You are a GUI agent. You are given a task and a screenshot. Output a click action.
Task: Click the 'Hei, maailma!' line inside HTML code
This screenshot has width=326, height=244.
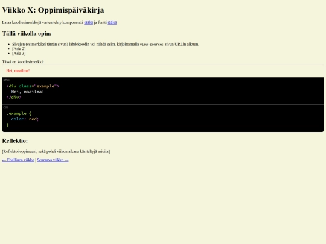[28, 92]
